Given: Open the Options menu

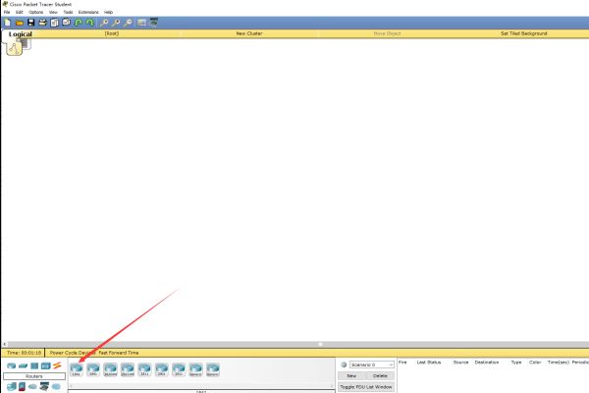Looking at the screenshot, I should (36, 12).
